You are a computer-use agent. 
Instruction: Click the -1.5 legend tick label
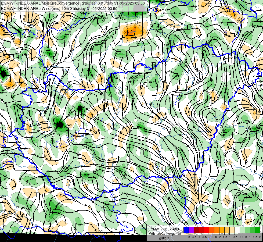224,237
